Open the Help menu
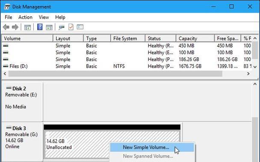 [60, 17]
